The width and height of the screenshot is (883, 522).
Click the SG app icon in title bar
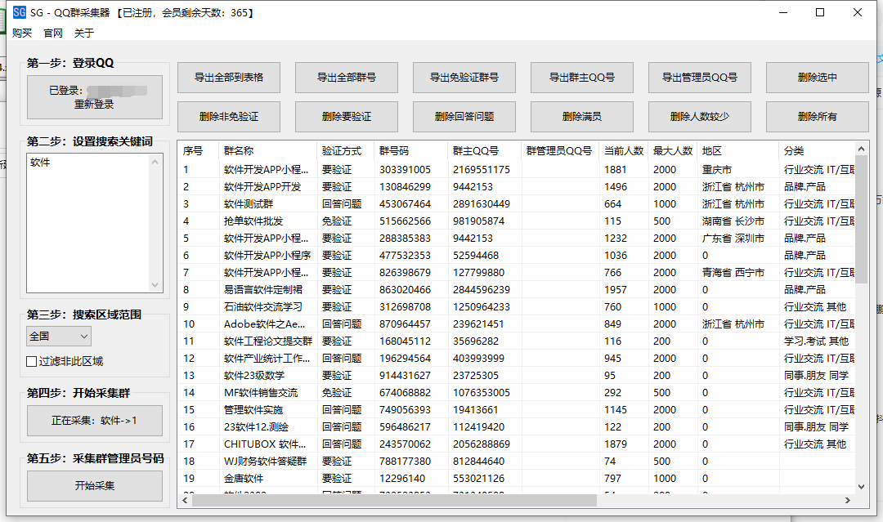coord(19,12)
